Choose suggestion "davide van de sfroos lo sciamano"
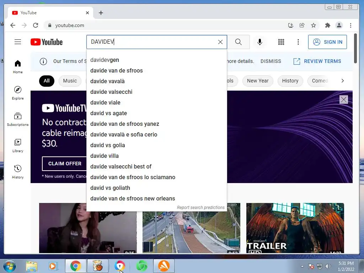This screenshot has width=364, height=273. click(x=157, y=177)
